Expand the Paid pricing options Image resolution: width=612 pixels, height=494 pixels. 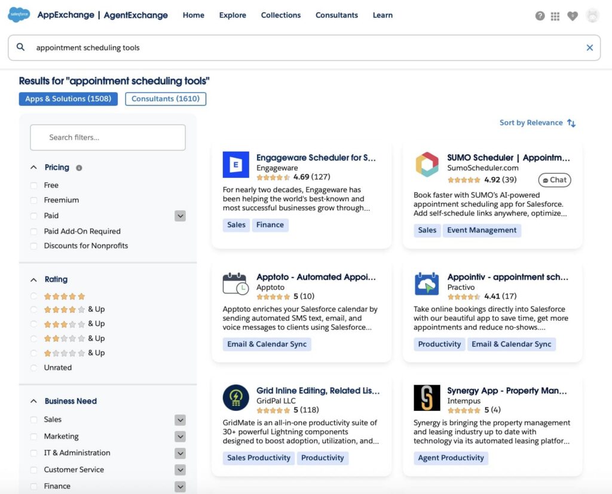click(180, 216)
